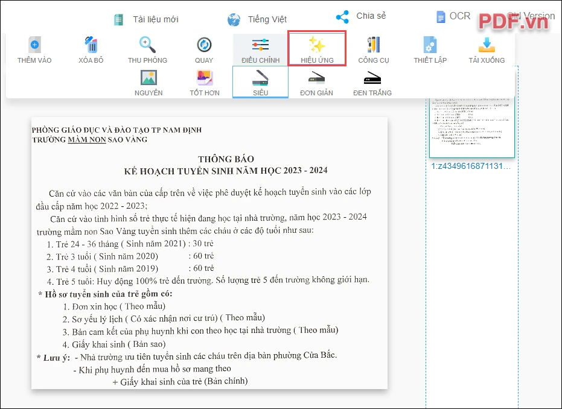The height and width of the screenshot is (409, 562).
Task: Run OCR on the document
Action: [x=453, y=16]
